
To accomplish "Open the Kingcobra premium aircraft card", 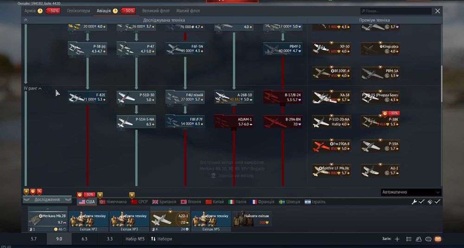I will pos(380,49).
